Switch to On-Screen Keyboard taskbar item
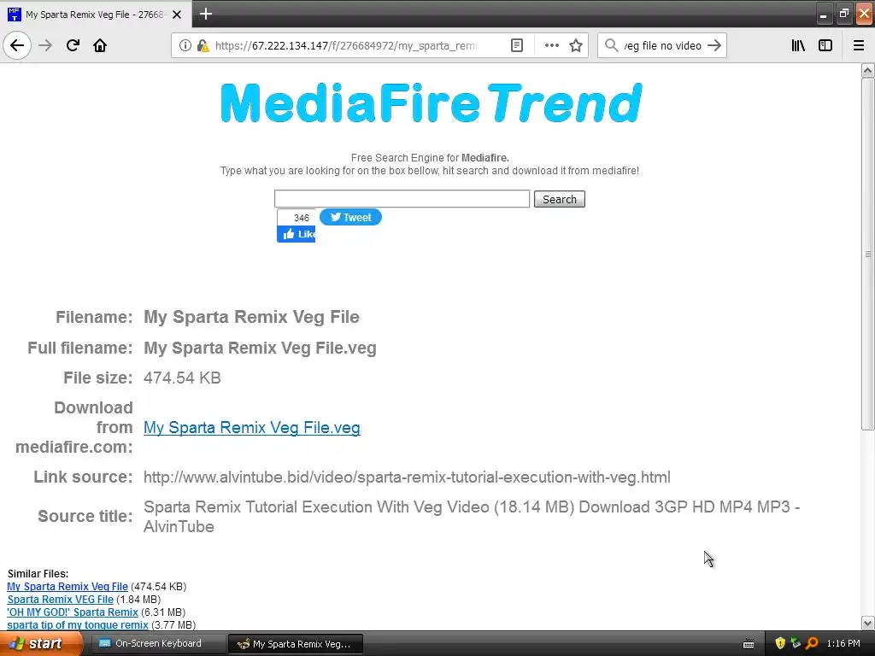875x656 pixels. tap(158, 643)
